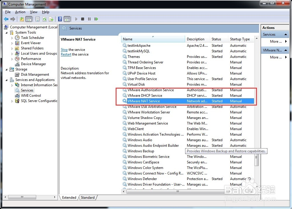The image size is (292, 209).
Task: Collapse VMware N... section in Actions
Action: tap(286, 50)
